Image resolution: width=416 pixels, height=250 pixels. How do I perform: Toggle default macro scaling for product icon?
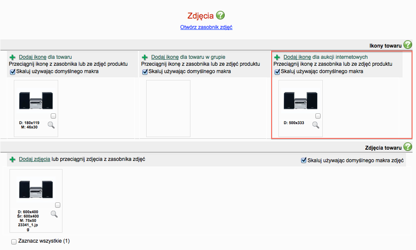click(x=13, y=72)
